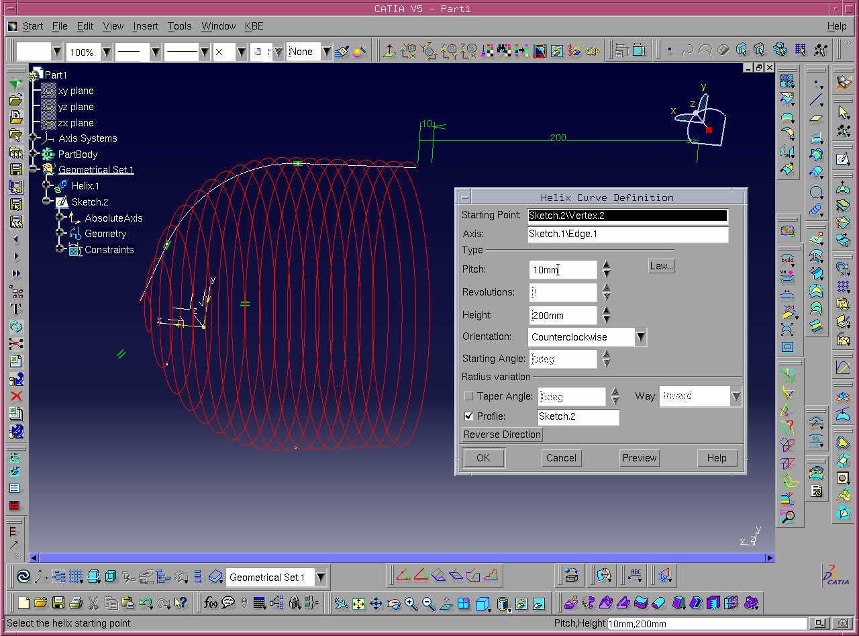Click the Law... button

pos(661,266)
